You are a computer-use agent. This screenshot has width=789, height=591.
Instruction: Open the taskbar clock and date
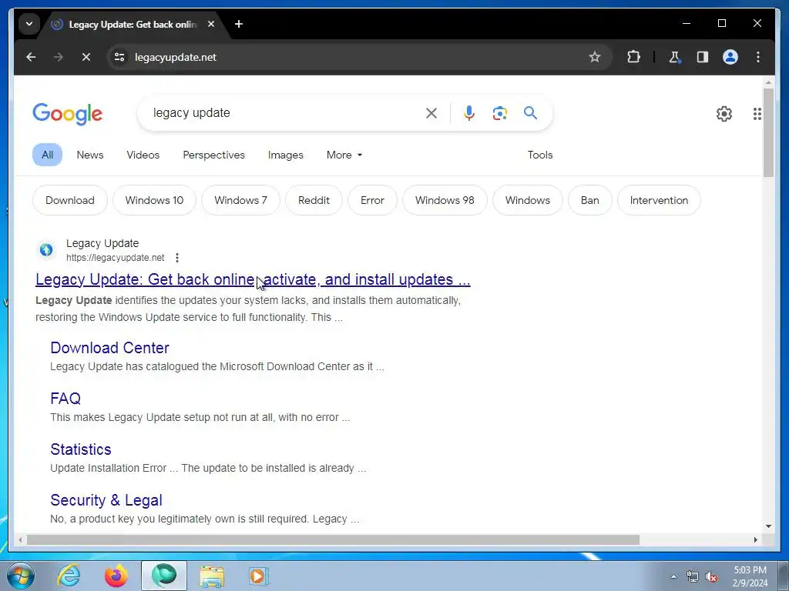click(750, 576)
